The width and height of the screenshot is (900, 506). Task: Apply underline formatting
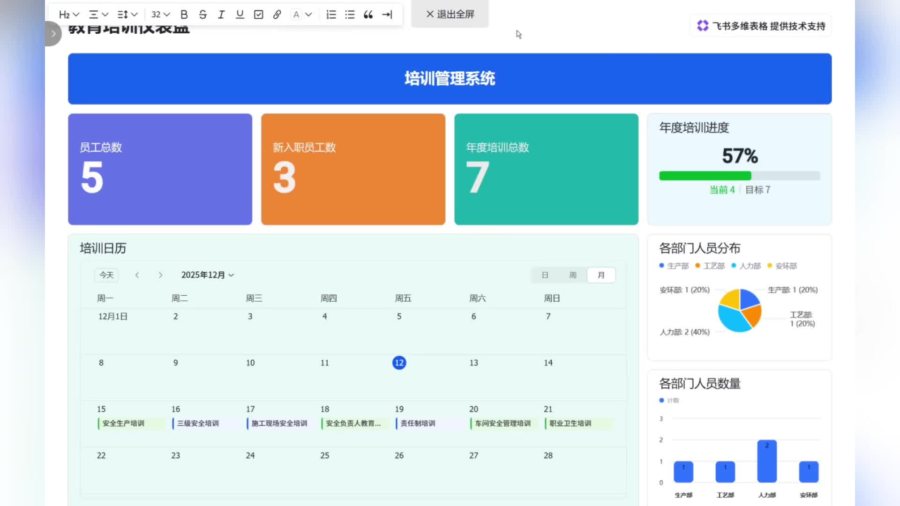coord(240,15)
